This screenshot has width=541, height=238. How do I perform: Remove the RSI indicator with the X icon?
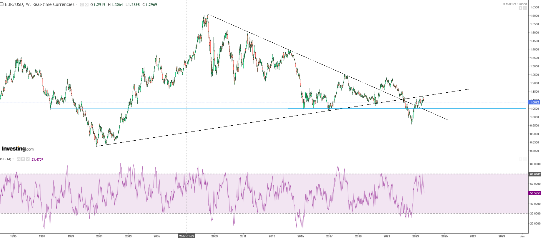coord(28,159)
